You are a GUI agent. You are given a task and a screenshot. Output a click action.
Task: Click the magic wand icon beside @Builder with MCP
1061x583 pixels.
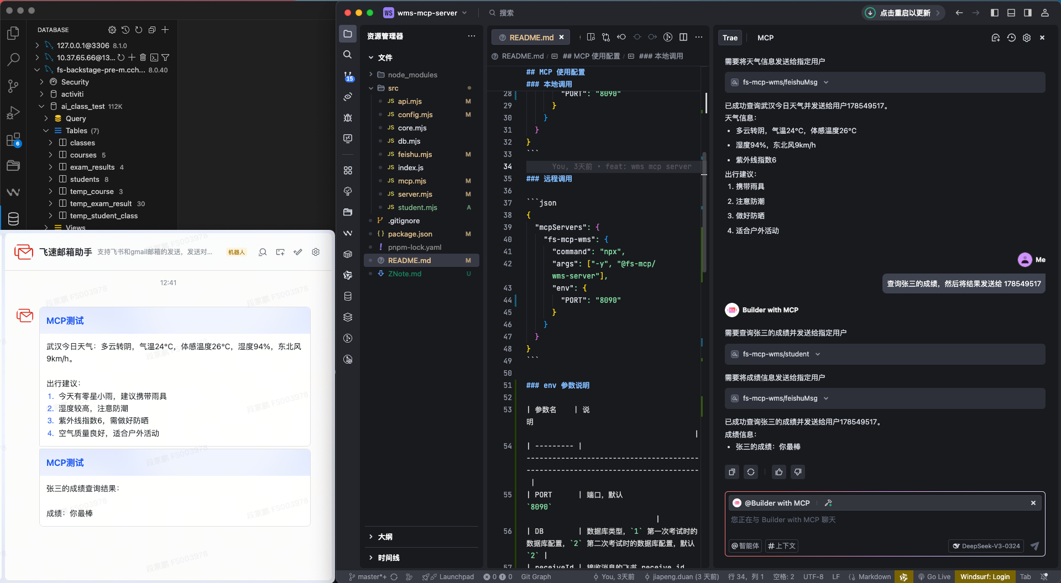pyautogui.click(x=828, y=503)
